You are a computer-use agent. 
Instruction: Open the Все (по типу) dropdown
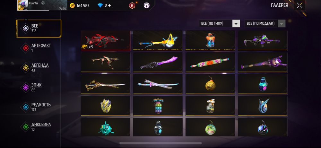point(220,23)
